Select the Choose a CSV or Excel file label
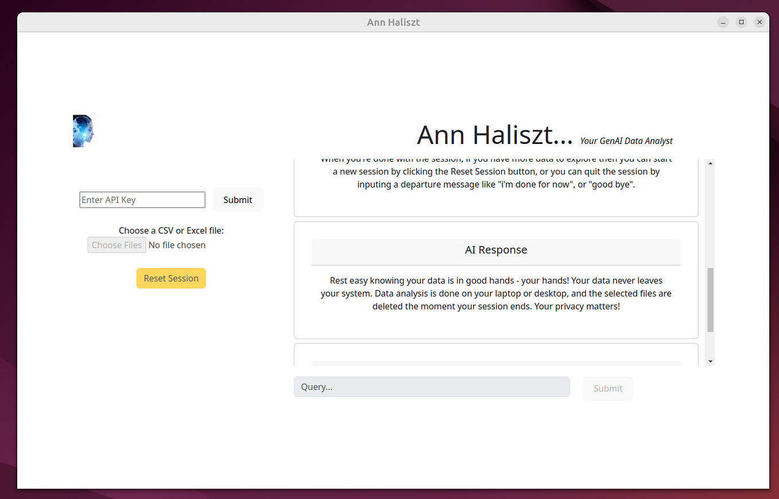Screen dimensions: 779x499 point(171,230)
